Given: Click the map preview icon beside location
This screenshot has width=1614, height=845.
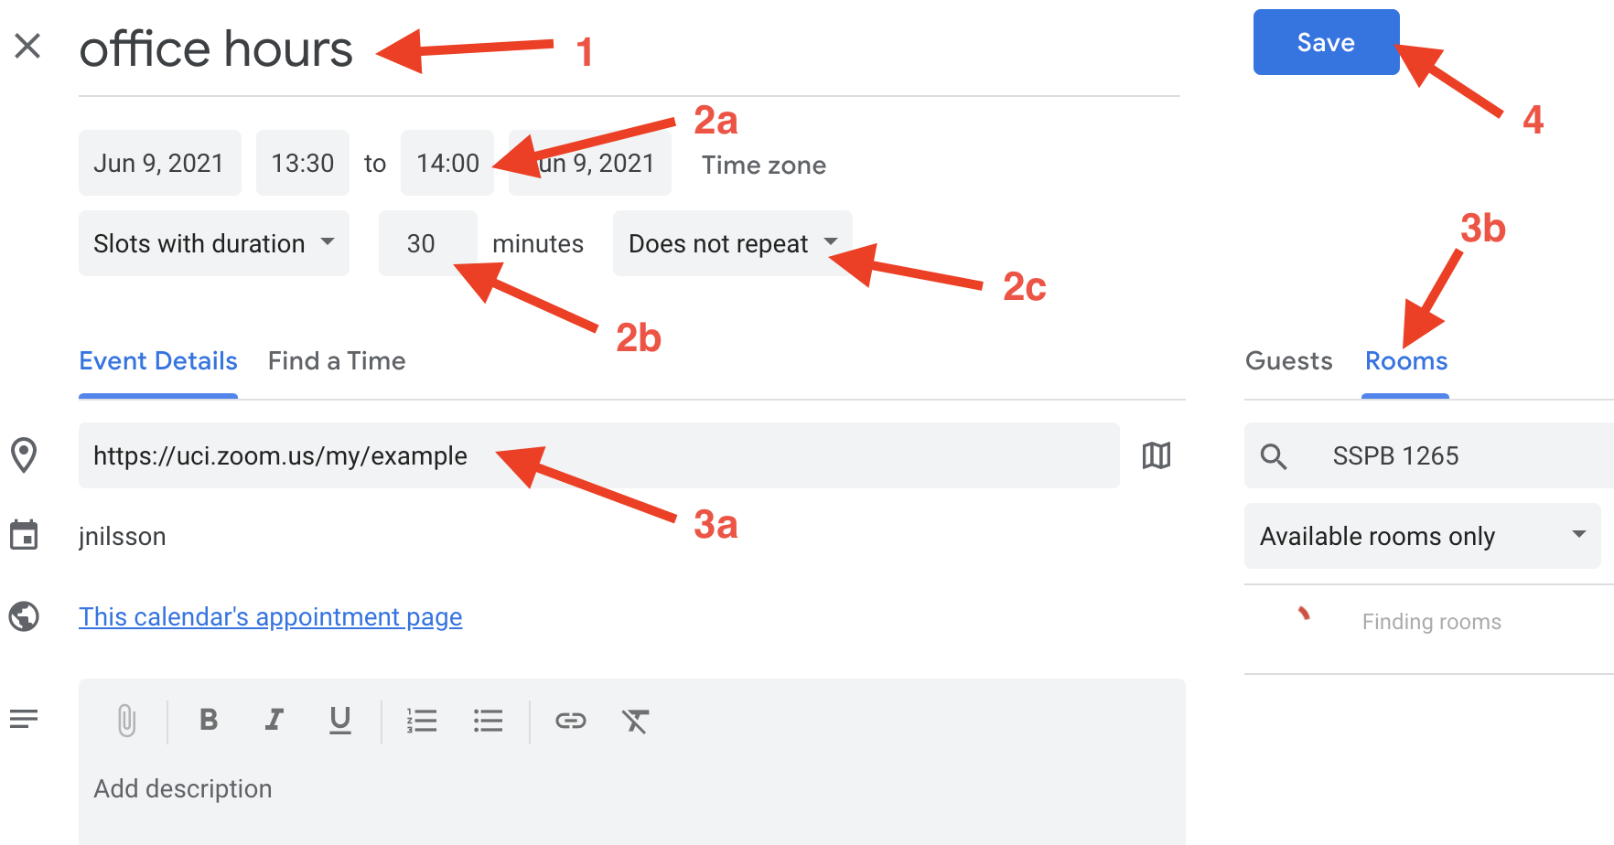Looking at the screenshot, I should tap(1157, 455).
